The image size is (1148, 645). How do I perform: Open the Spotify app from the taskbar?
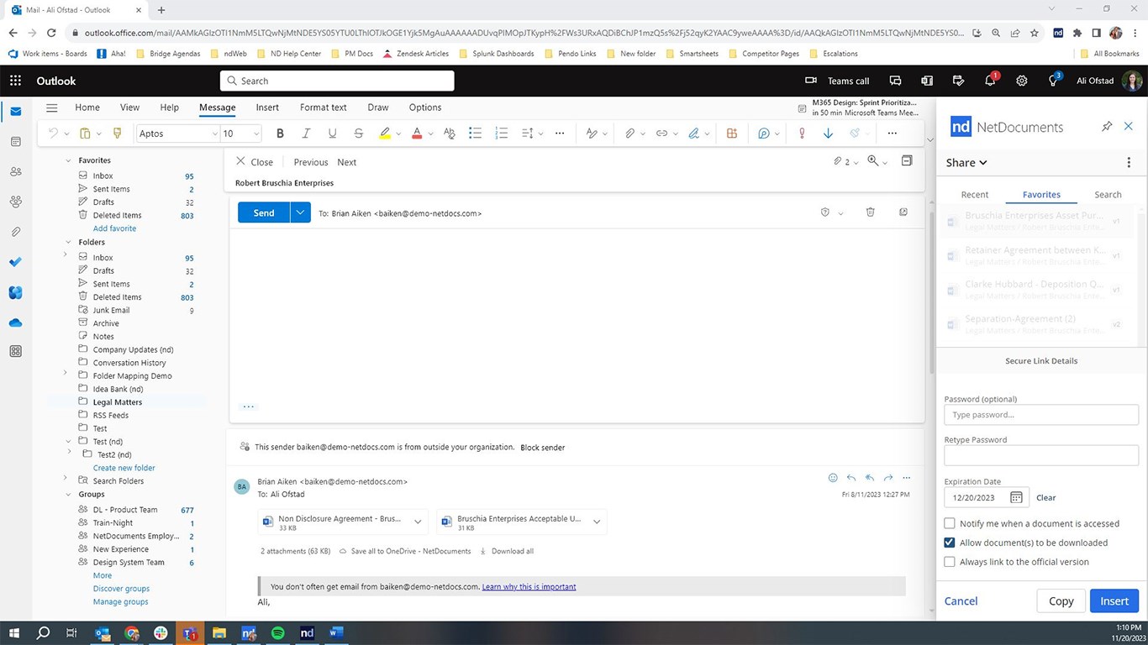click(x=277, y=633)
